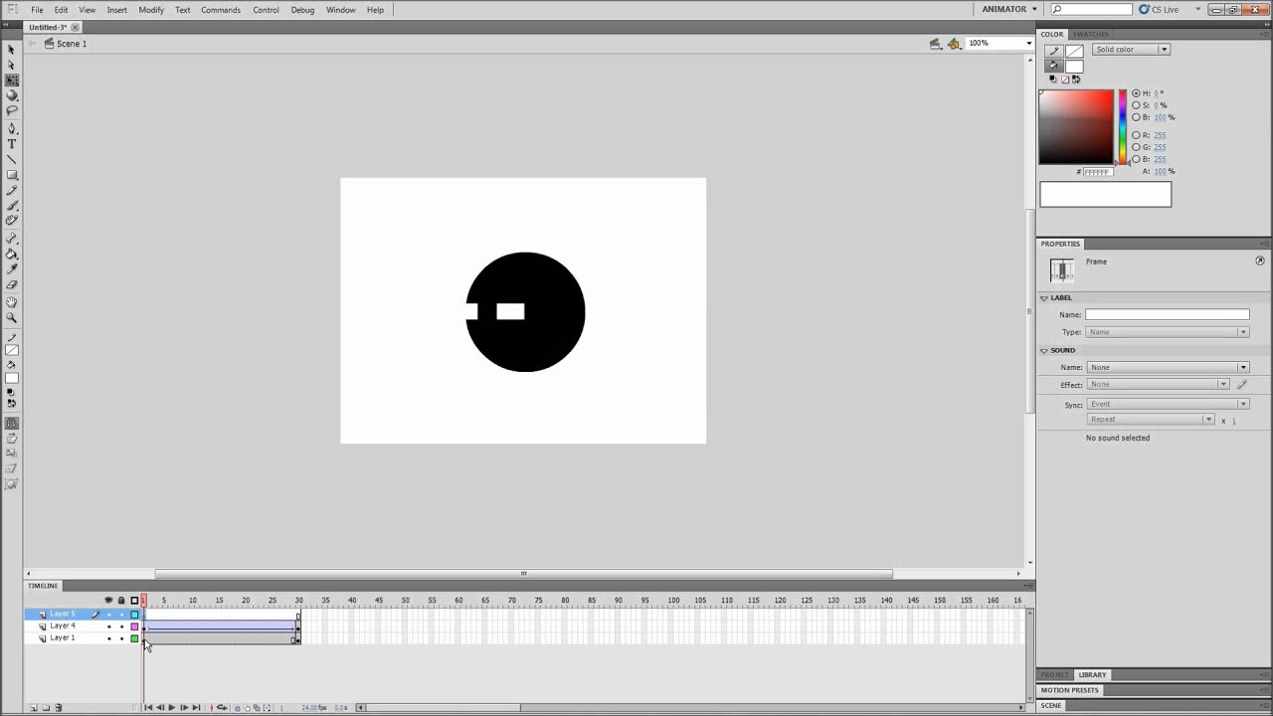
Task: Pick the Brush tool
Action: [12, 207]
